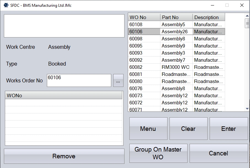Viewport: 250px width, 168px height.
Task: Click the WONo header in lower grid
Action: [x=64, y=95]
